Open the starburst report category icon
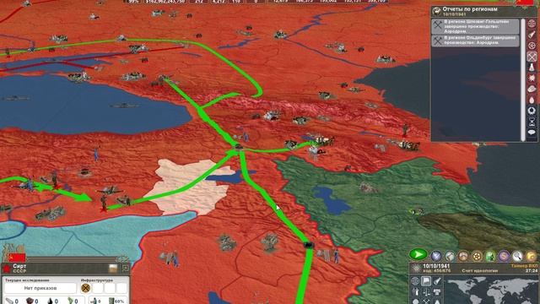540x304 pixels. [x=532, y=78]
